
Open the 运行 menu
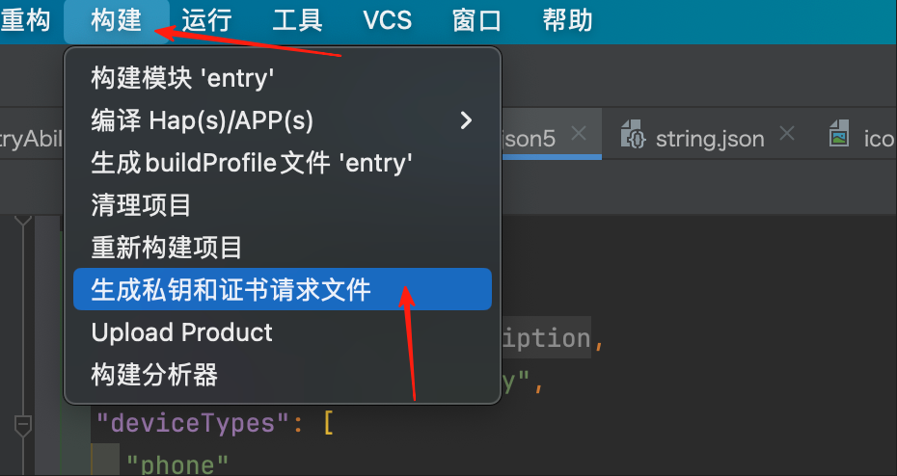206,20
